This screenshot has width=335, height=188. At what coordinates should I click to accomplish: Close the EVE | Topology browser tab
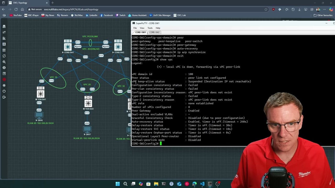click(x=47, y=3)
